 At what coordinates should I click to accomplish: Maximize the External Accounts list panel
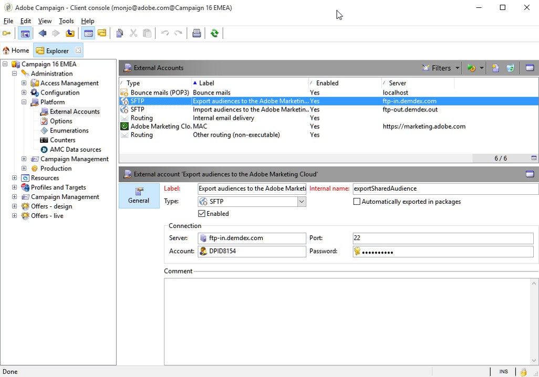click(530, 68)
